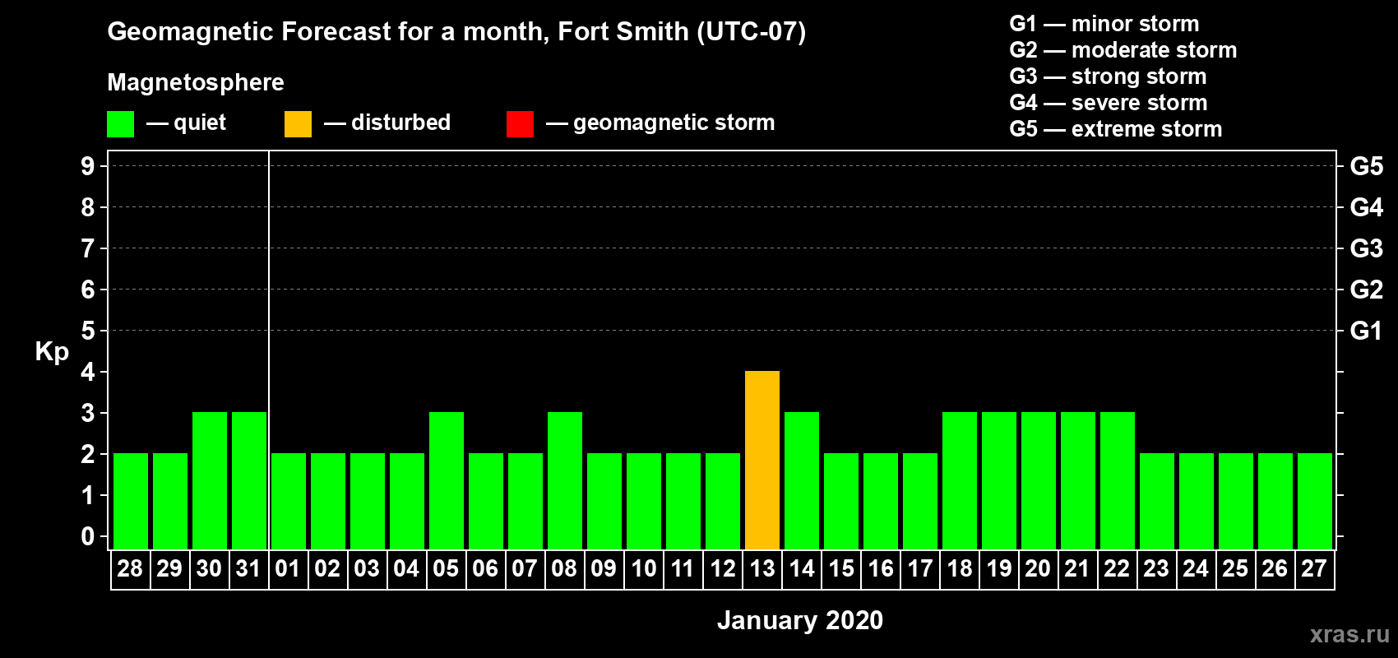This screenshot has height=658, width=1398.
Task: Click date label 03 on the axis
Action: [367, 568]
